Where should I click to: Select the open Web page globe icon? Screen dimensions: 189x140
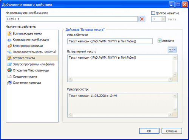(x=9, y=70)
